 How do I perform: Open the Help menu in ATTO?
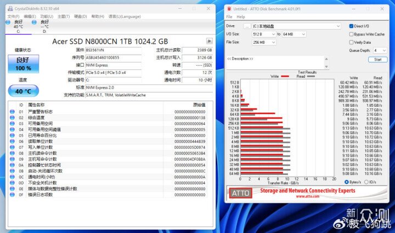pos(241,17)
